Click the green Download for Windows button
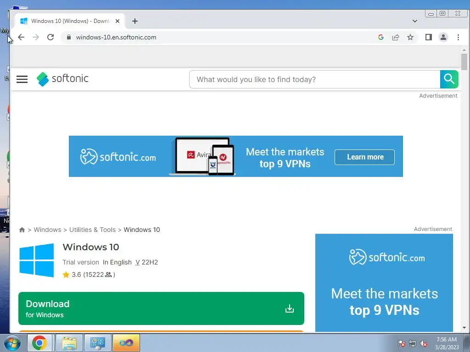The width and height of the screenshot is (470, 352). [x=161, y=308]
